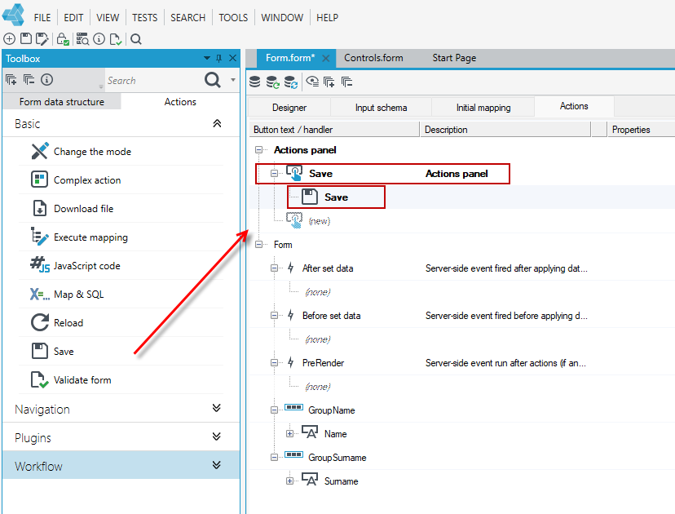Viewport: 675px width, 514px height.
Task: Click the Toolbox search magnifier button
Action: click(x=213, y=80)
